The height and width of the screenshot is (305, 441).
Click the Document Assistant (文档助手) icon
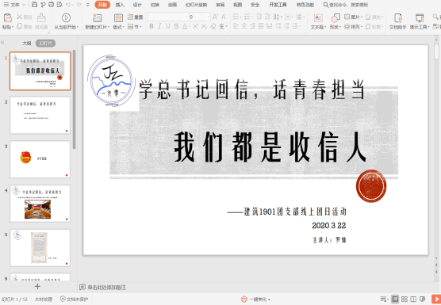pos(397,17)
